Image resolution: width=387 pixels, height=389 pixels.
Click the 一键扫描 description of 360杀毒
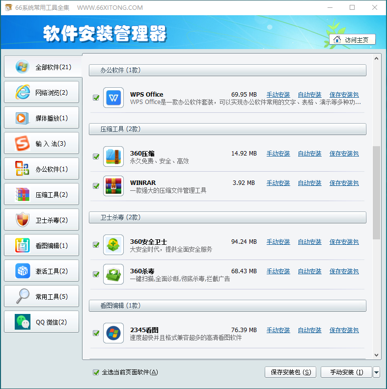(180, 279)
